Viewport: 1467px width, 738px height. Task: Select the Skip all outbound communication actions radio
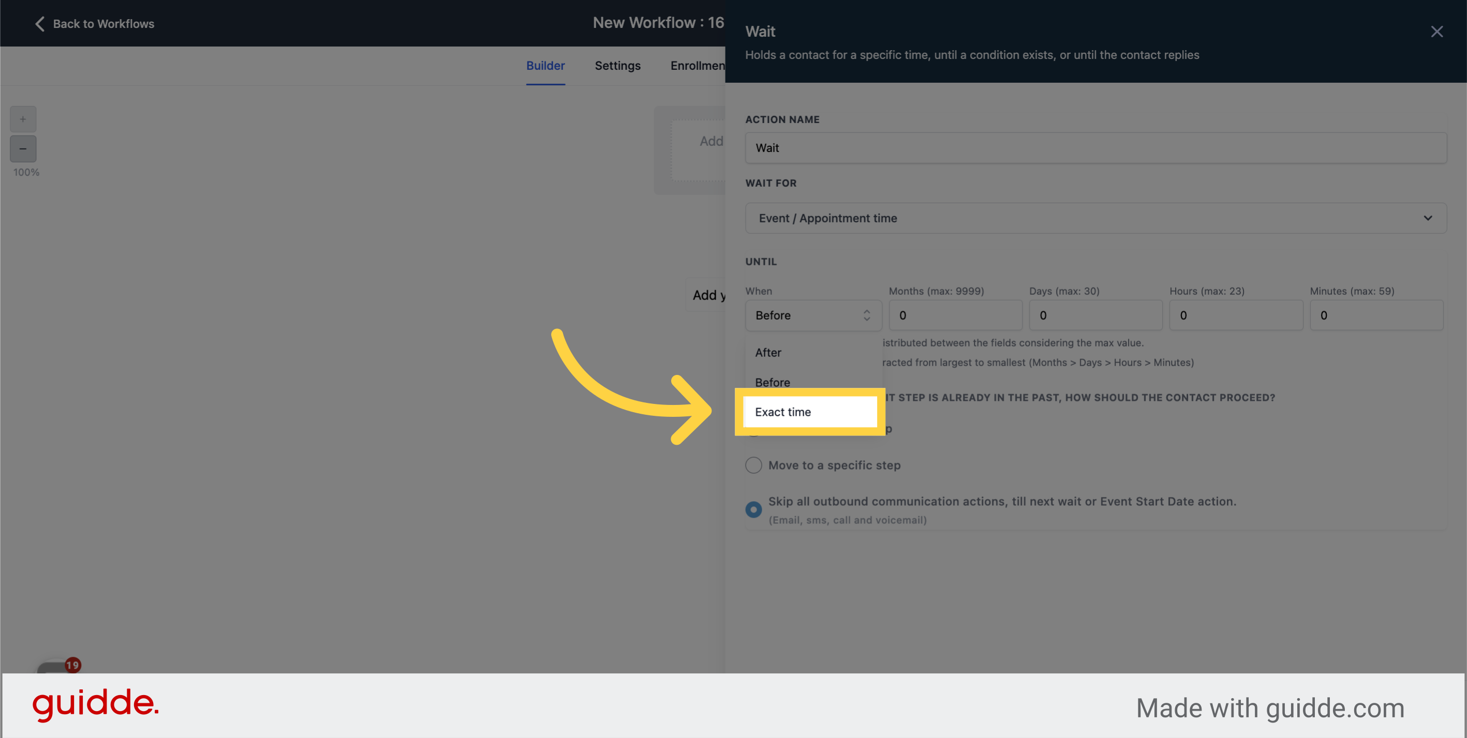[753, 509]
